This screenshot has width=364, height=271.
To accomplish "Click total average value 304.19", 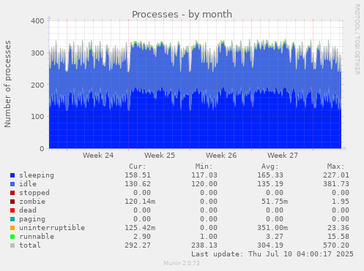I will (x=270, y=245).
